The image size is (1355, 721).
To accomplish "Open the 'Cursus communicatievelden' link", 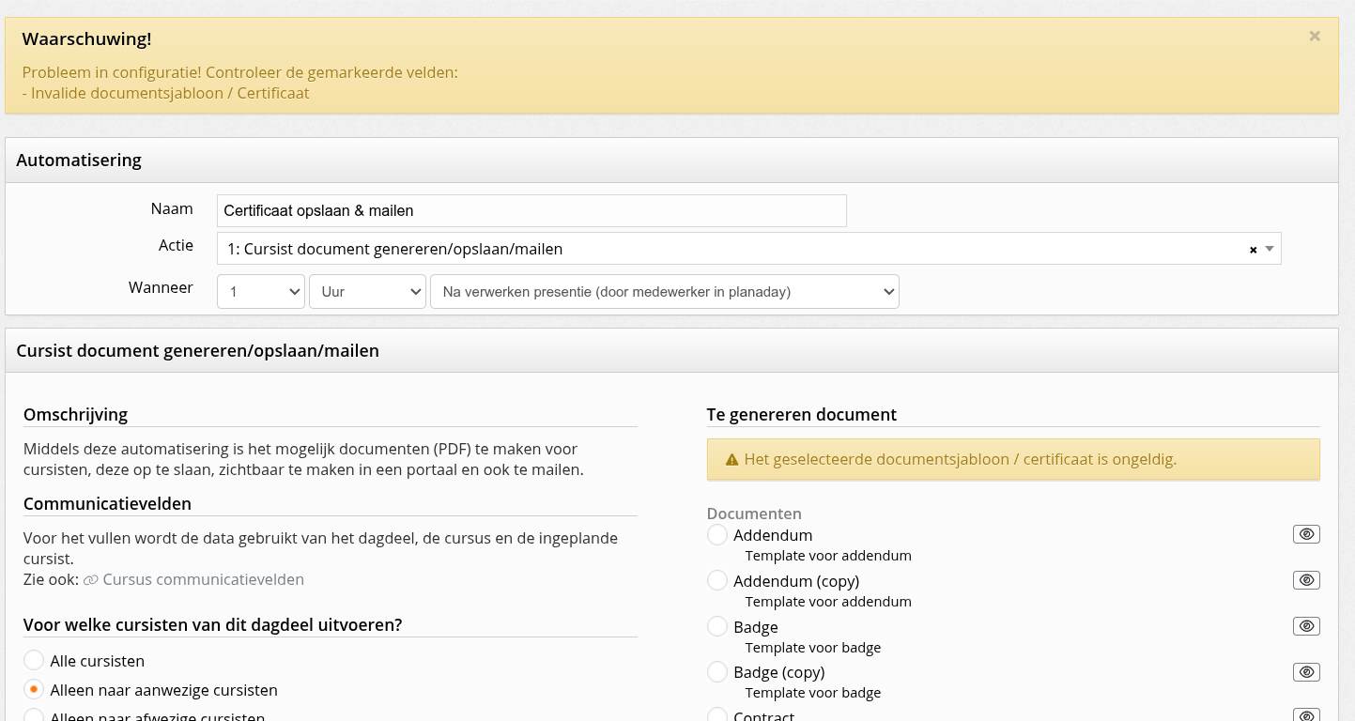I will (x=203, y=579).
